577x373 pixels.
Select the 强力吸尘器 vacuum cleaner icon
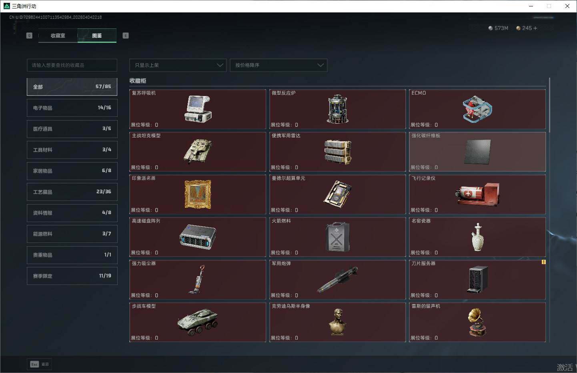(x=198, y=279)
